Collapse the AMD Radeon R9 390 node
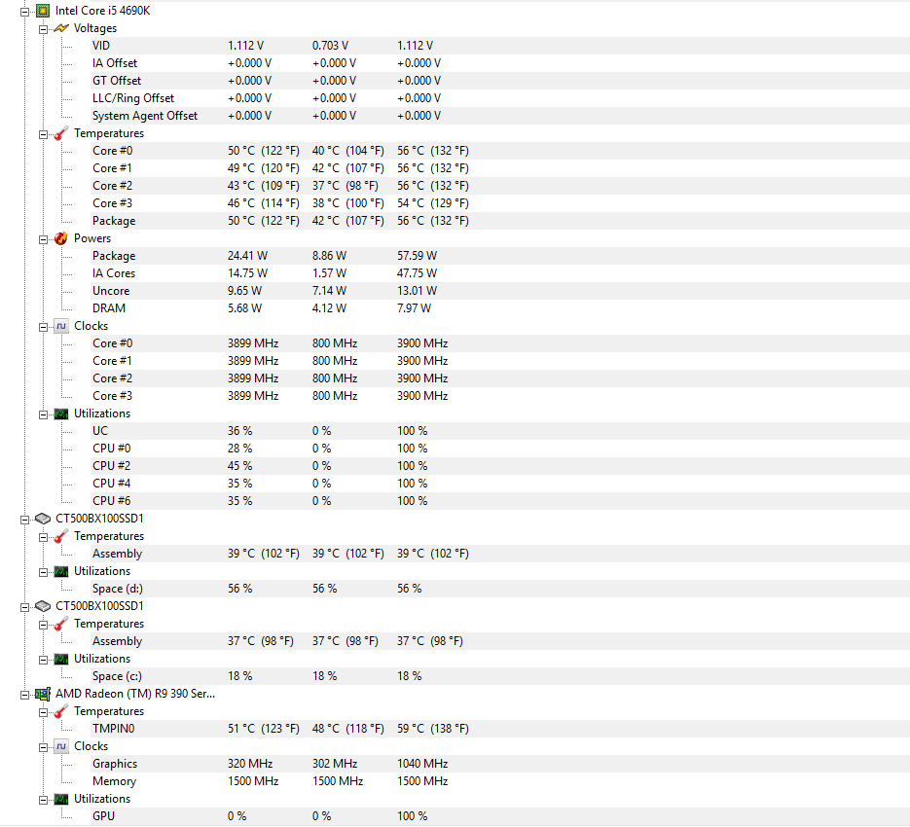Viewport: 910px width, 827px height. [x=25, y=695]
